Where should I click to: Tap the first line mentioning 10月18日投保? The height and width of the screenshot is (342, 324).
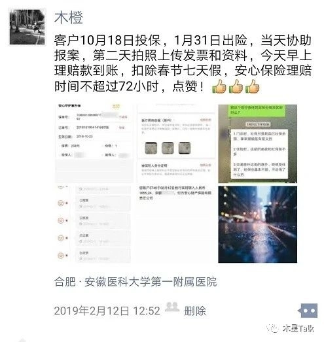[183, 41]
